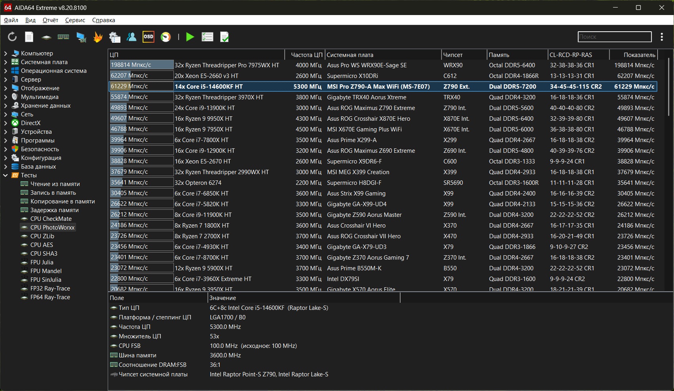Click the Безопасность shield icon
Screen dimensions: 674x391
[15, 149]
